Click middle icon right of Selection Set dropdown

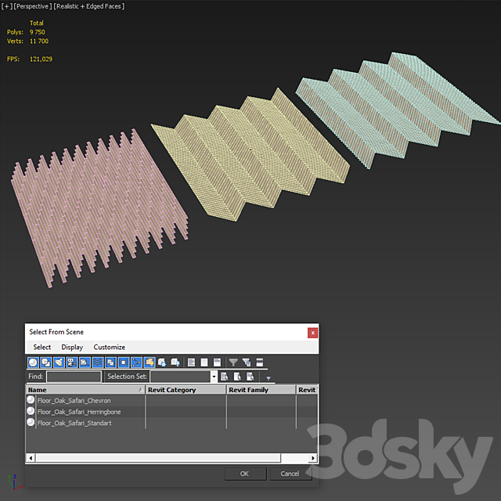click(237, 377)
